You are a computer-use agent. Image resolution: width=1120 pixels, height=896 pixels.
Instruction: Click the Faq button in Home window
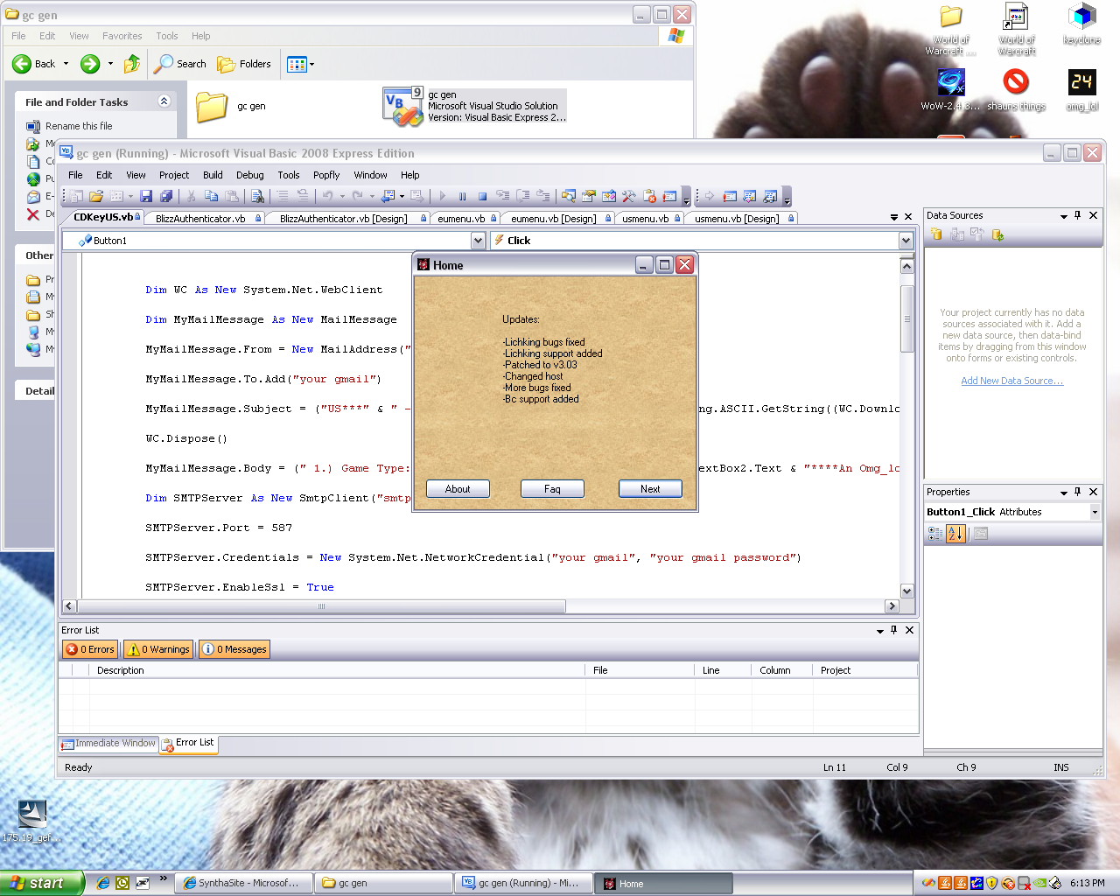(552, 489)
